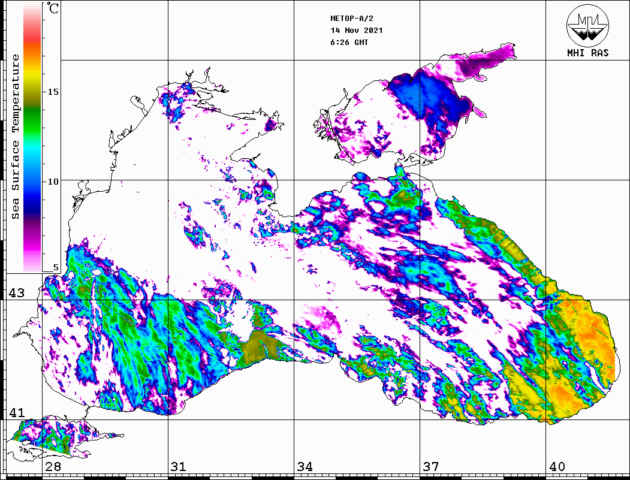Click latitude label '41'
The image size is (630, 480).
pyautogui.click(x=17, y=412)
